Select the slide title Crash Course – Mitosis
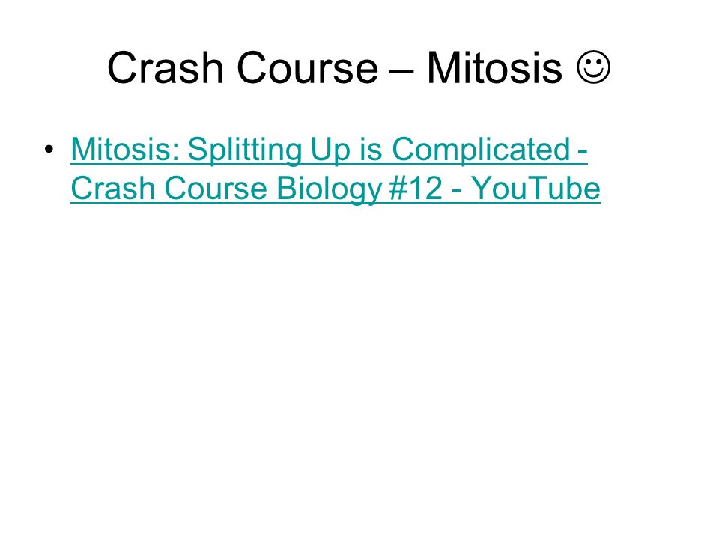The width and height of the screenshot is (719, 539). coord(359,67)
